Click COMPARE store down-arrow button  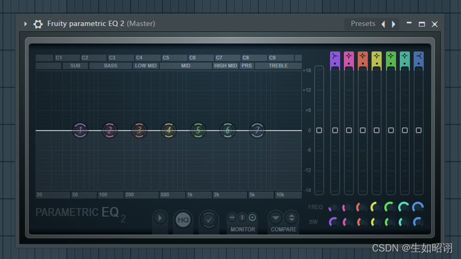(276, 218)
